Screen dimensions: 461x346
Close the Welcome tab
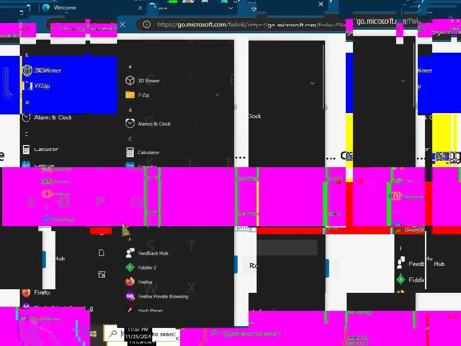[140, 8]
